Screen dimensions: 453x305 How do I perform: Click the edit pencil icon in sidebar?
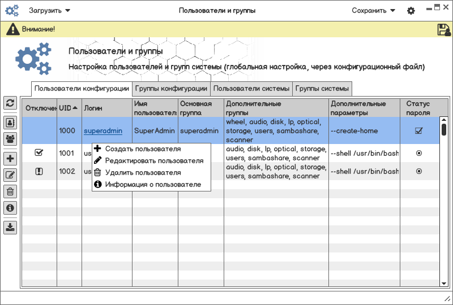coord(10,175)
